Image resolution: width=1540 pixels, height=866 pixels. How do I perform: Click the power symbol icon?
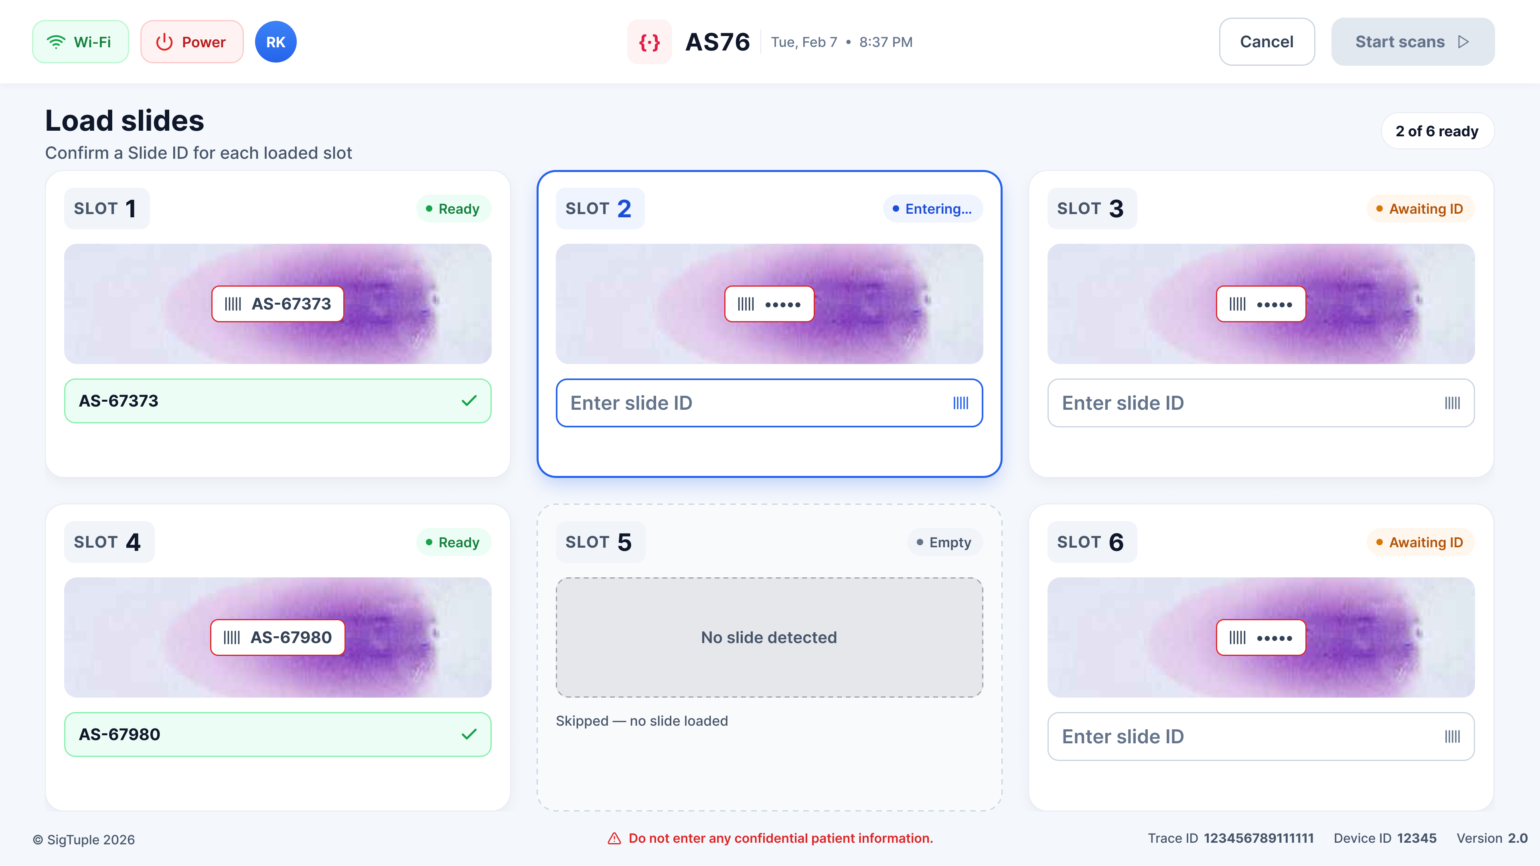[x=164, y=42]
